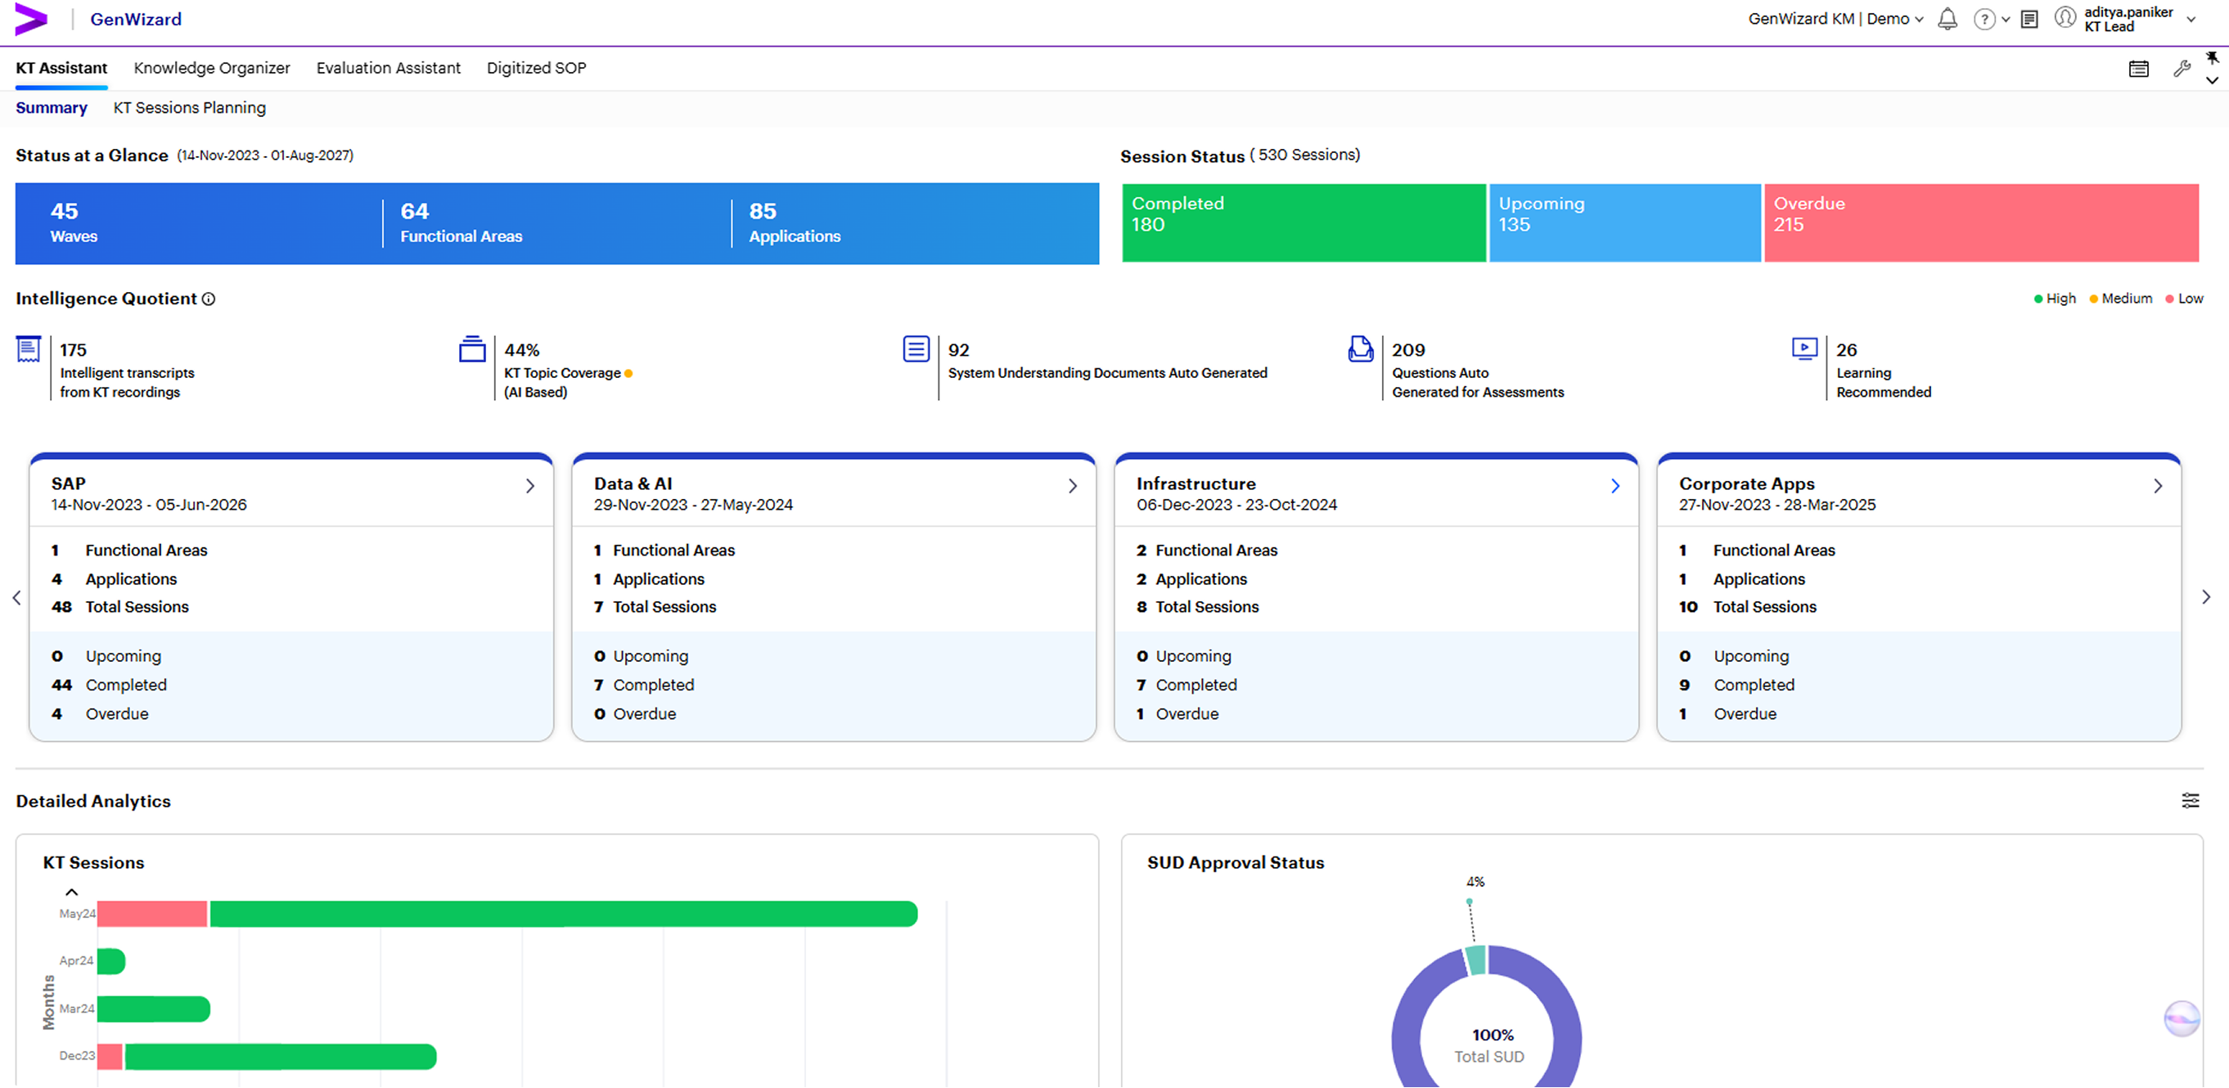The image size is (2229, 1088).
Task: Open the notifications bell
Action: pyautogui.click(x=1947, y=19)
